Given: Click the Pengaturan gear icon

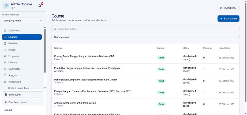Looking at the screenshot, I should click(x=5, y=82).
